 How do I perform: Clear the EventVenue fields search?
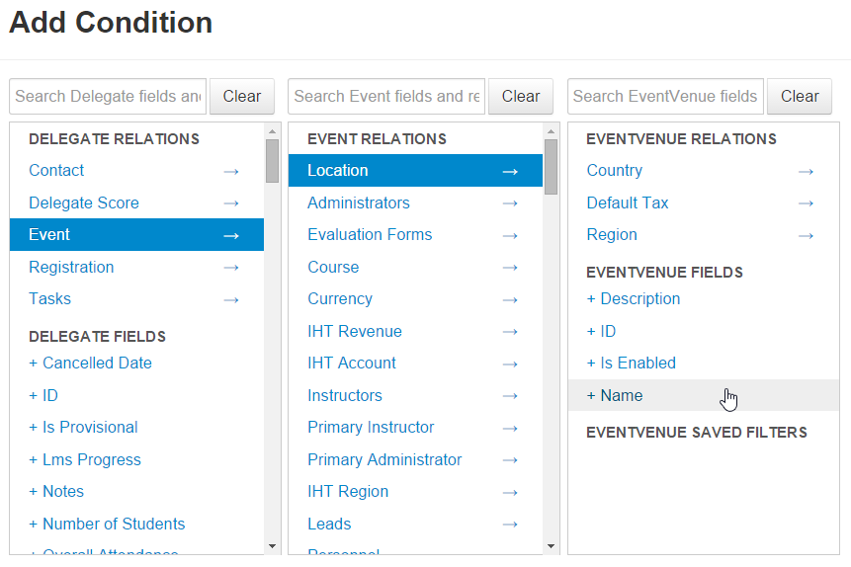pos(800,96)
